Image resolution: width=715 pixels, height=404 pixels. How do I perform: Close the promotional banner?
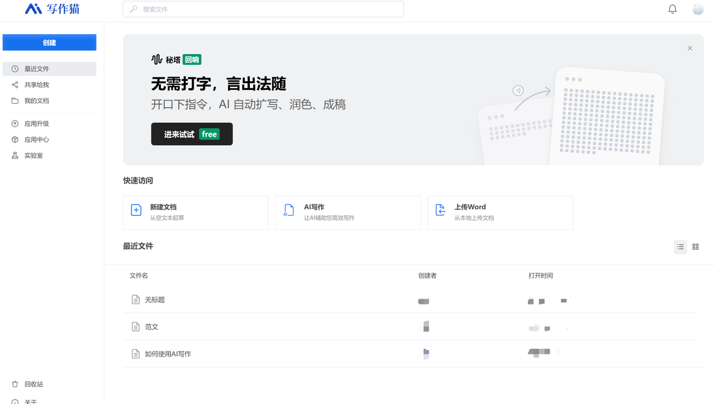pyautogui.click(x=690, y=49)
